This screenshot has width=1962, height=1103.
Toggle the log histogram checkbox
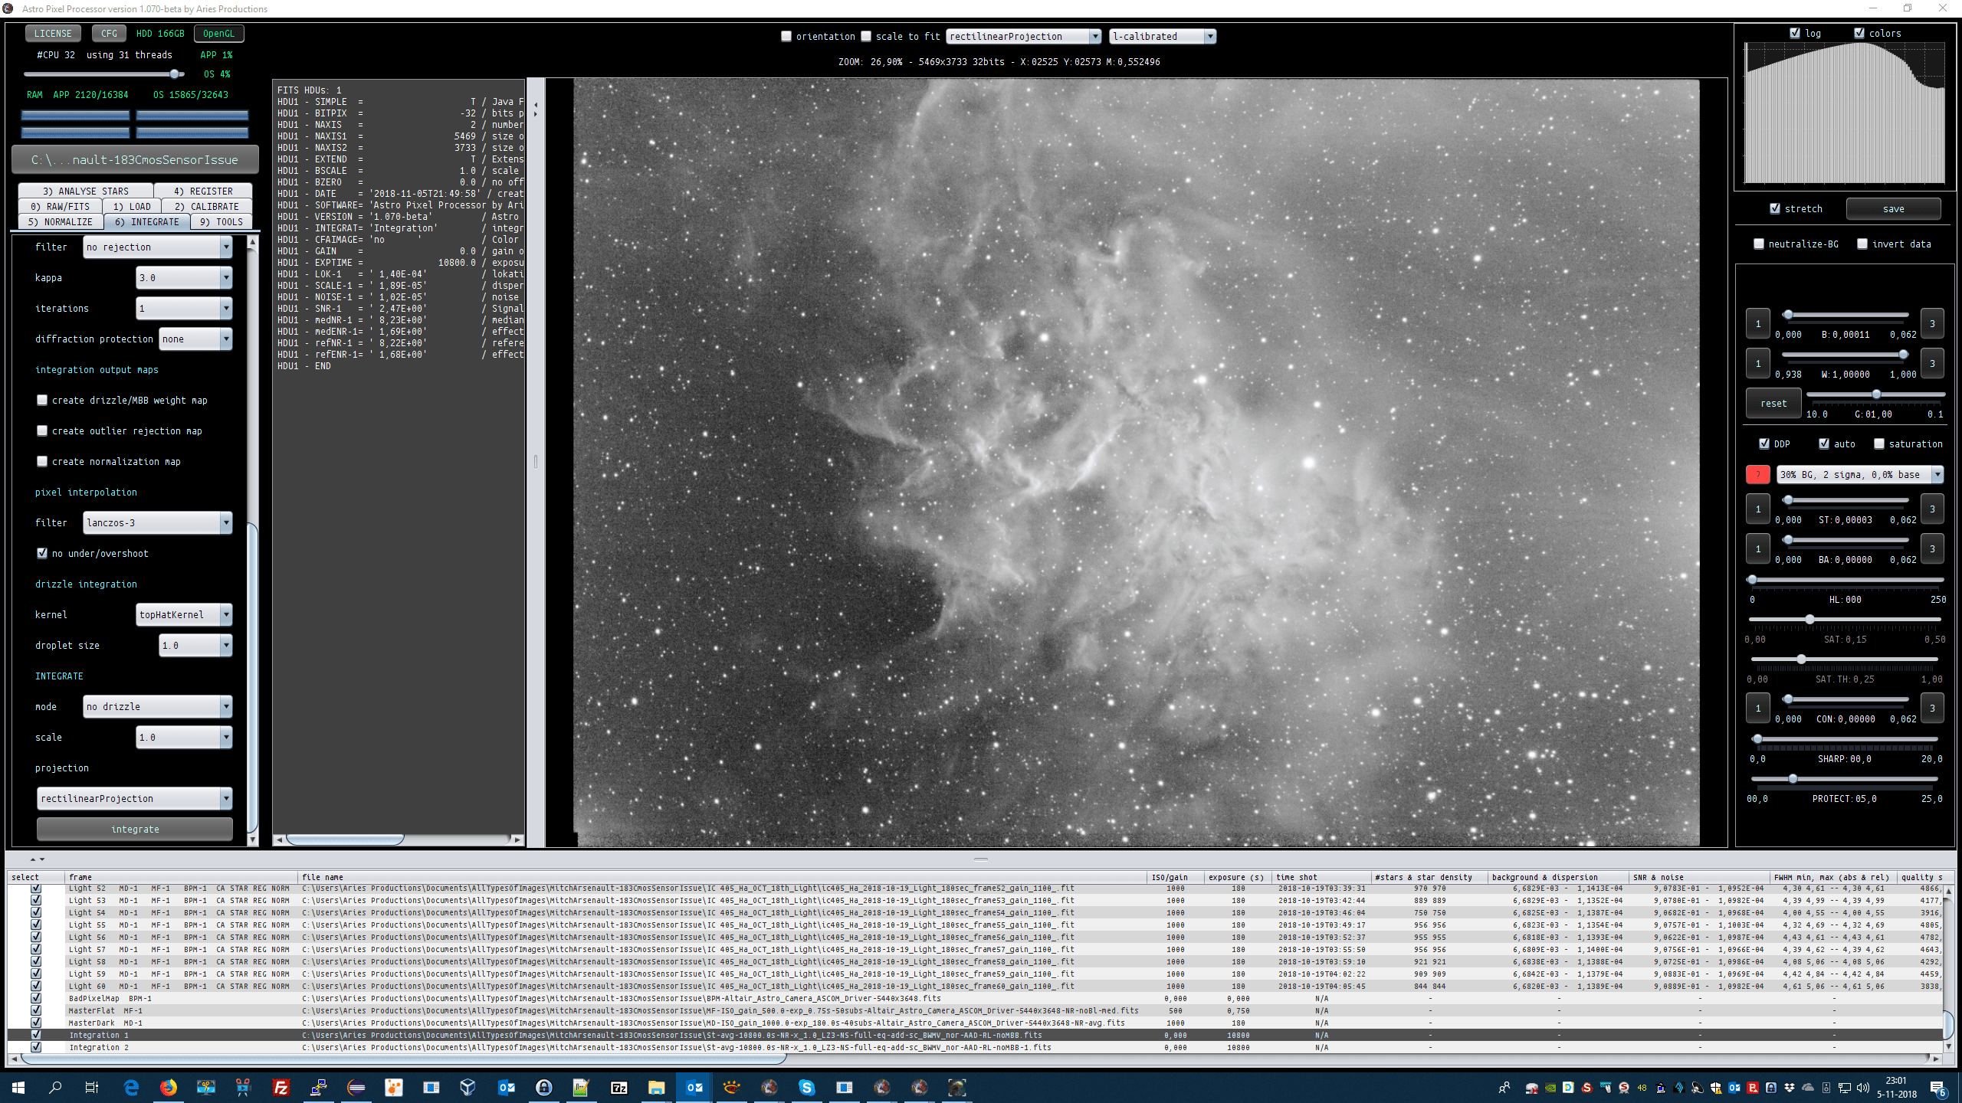1795,33
